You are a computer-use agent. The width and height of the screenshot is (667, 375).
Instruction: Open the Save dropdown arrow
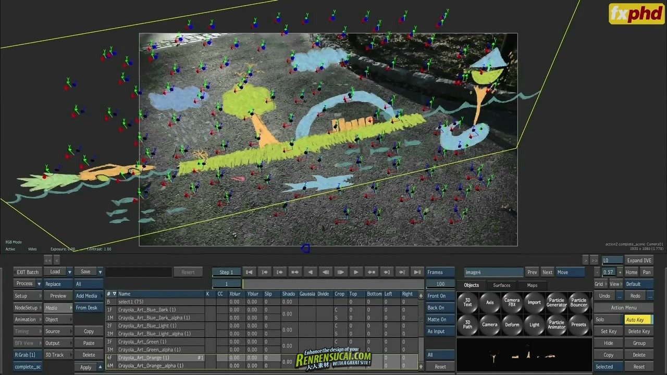(100, 272)
